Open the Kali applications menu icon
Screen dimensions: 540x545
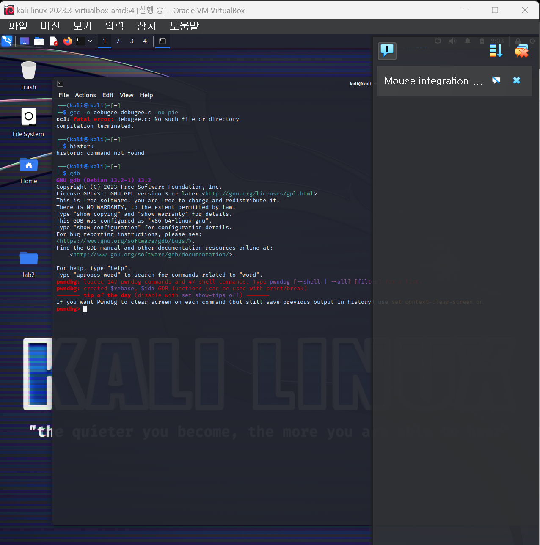pos(7,41)
